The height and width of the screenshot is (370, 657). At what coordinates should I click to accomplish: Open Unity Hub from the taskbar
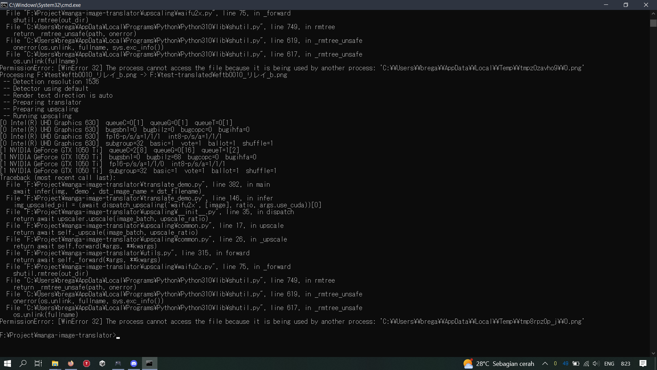click(102, 363)
